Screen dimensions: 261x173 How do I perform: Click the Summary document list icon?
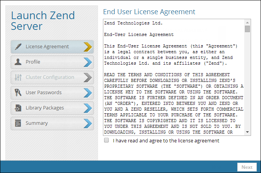tap(18, 123)
